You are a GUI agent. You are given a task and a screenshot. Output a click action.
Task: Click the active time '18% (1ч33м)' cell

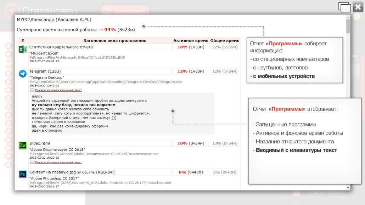[x=191, y=47]
